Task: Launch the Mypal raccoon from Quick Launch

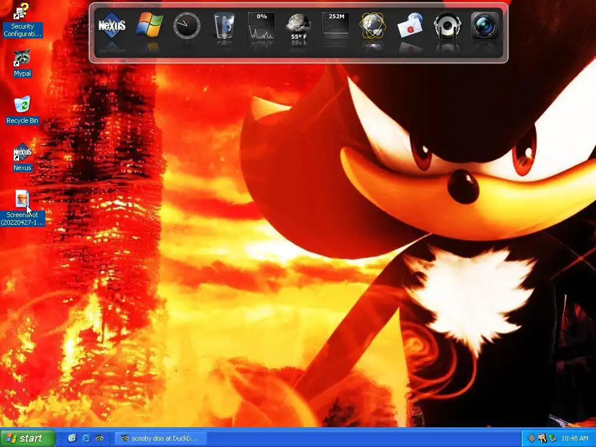Action: click(100, 438)
